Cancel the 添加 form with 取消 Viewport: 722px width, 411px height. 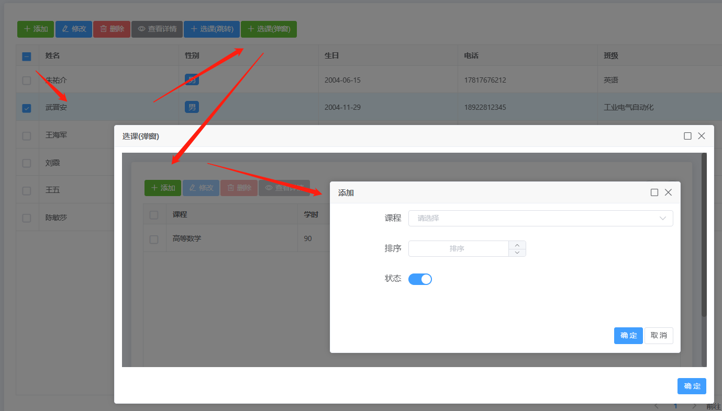659,336
